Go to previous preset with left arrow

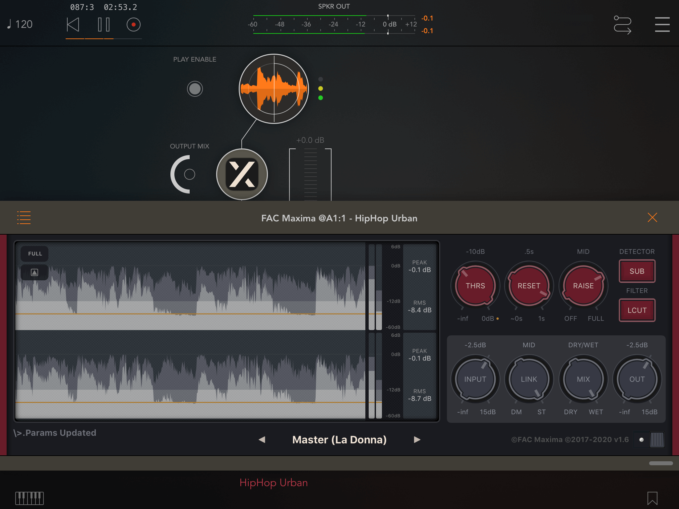pos(262,439)
